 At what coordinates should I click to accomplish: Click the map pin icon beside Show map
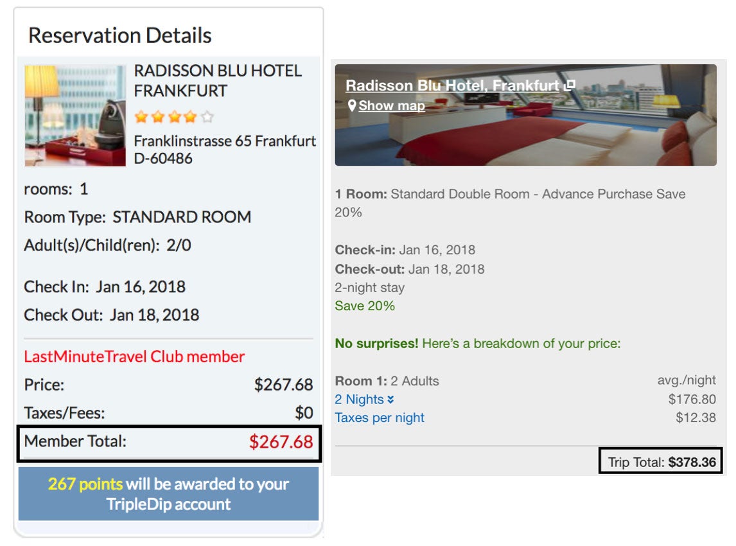[351, 105]
